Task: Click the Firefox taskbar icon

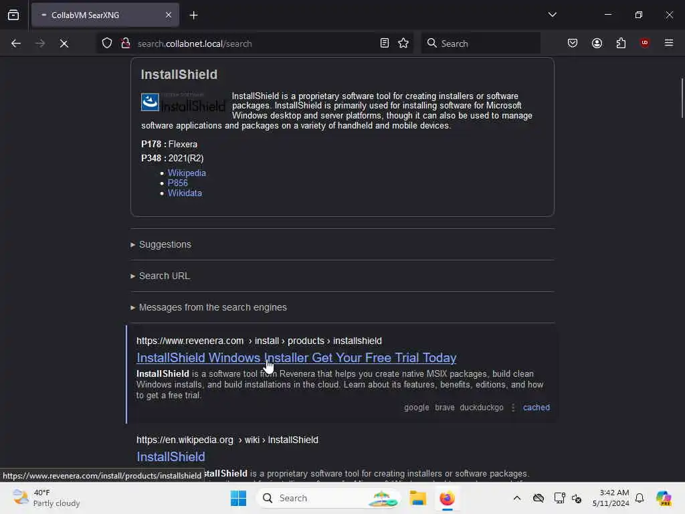Action: coord(447,498)
